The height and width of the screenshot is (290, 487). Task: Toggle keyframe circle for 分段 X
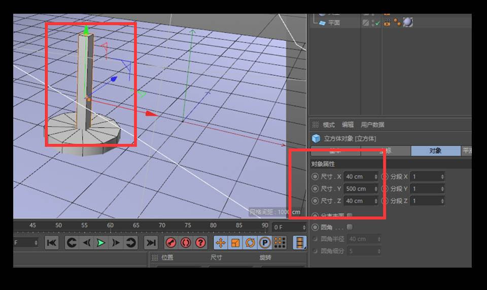385,177
